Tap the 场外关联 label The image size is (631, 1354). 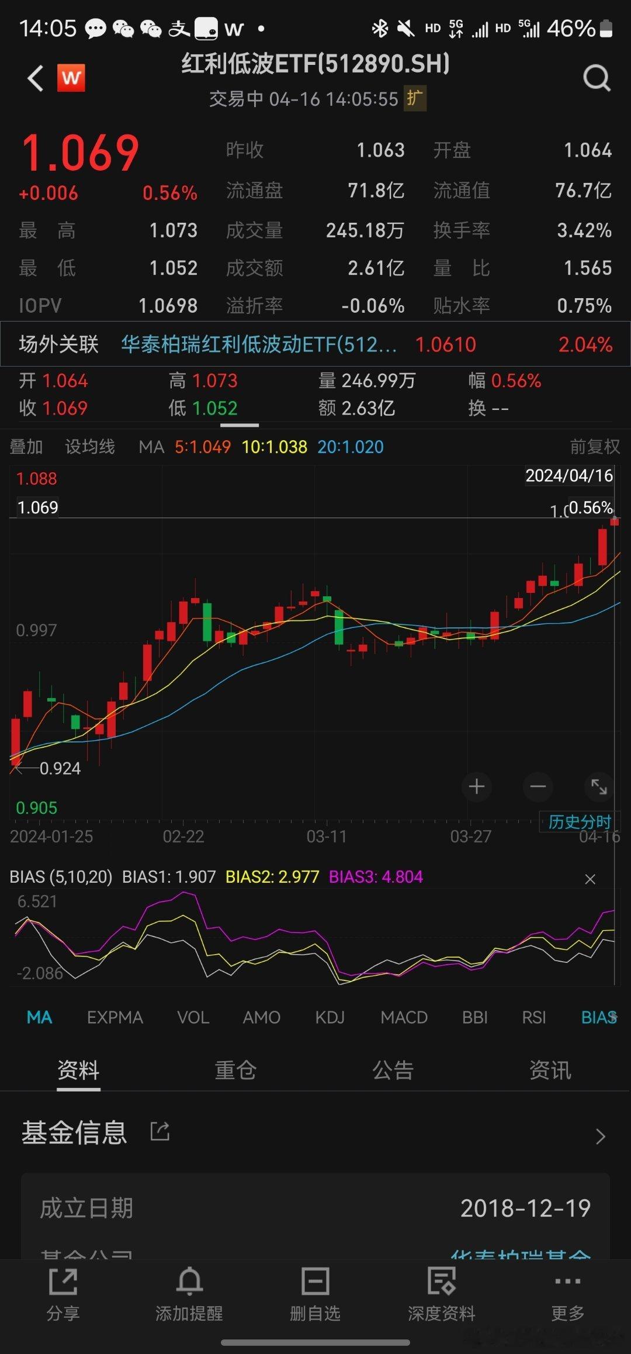pos(59,344)
